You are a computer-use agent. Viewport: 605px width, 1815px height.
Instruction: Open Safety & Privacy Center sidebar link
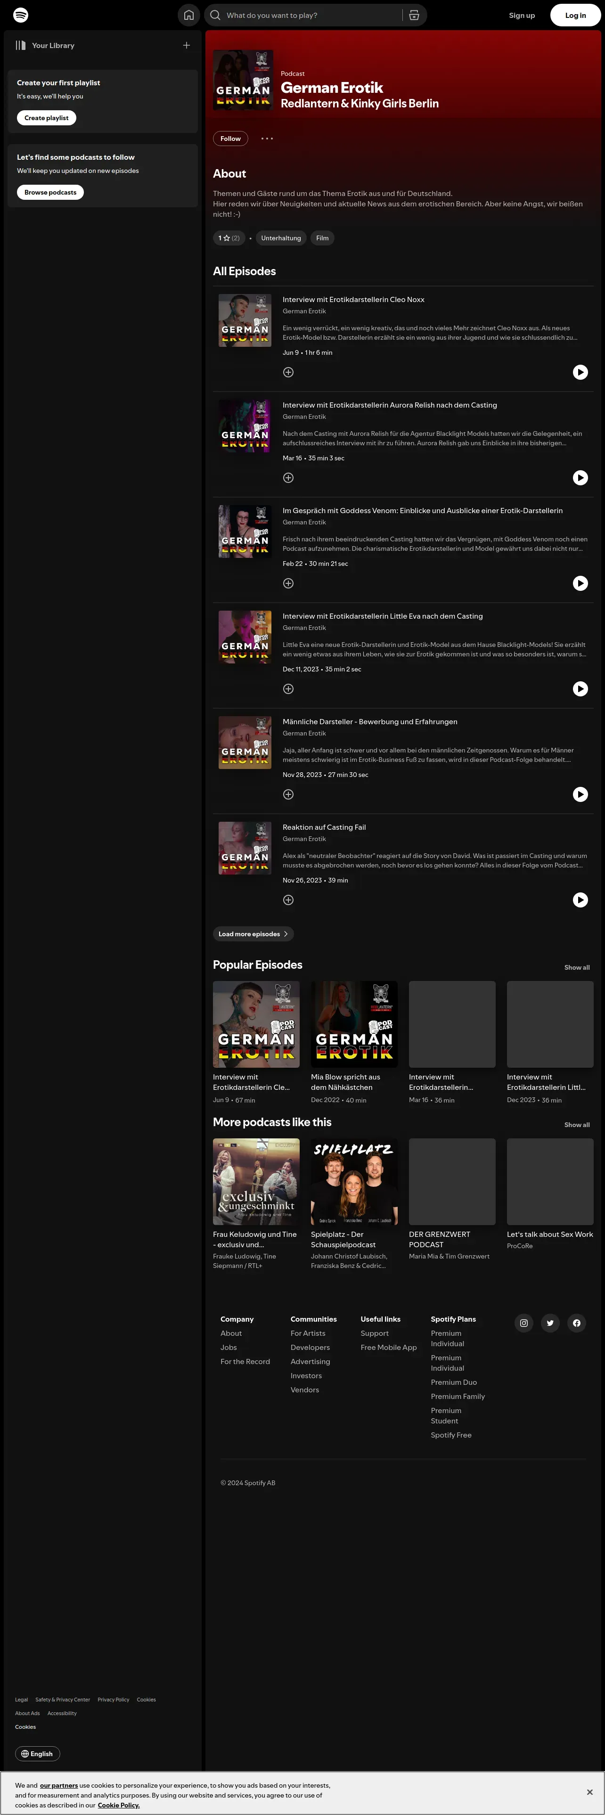point(63,1700)
